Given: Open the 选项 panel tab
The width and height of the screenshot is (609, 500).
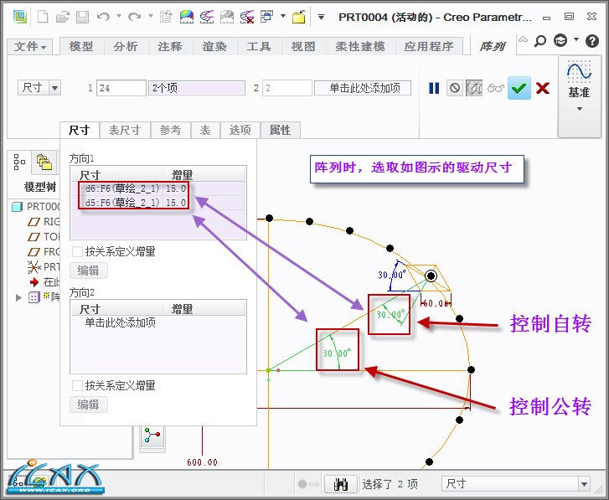Looking at the screenshot, I should (x=240, y=130).
